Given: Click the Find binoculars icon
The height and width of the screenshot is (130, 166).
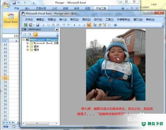Looking at the screenshot, I should tap(58, 25).
